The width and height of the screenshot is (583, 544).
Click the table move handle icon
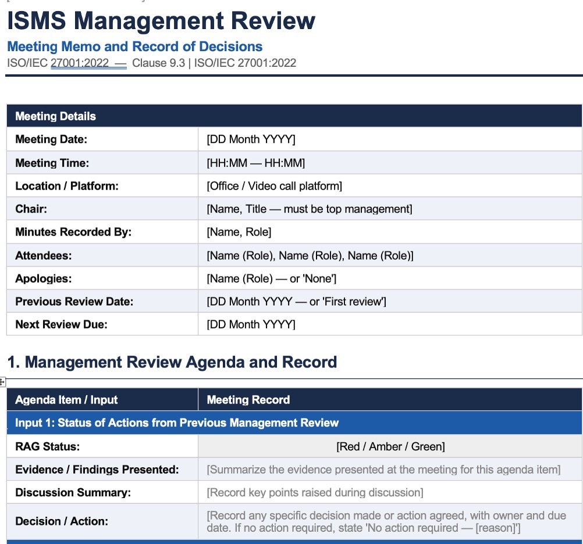pyautogui.click(x=2, y=382)
